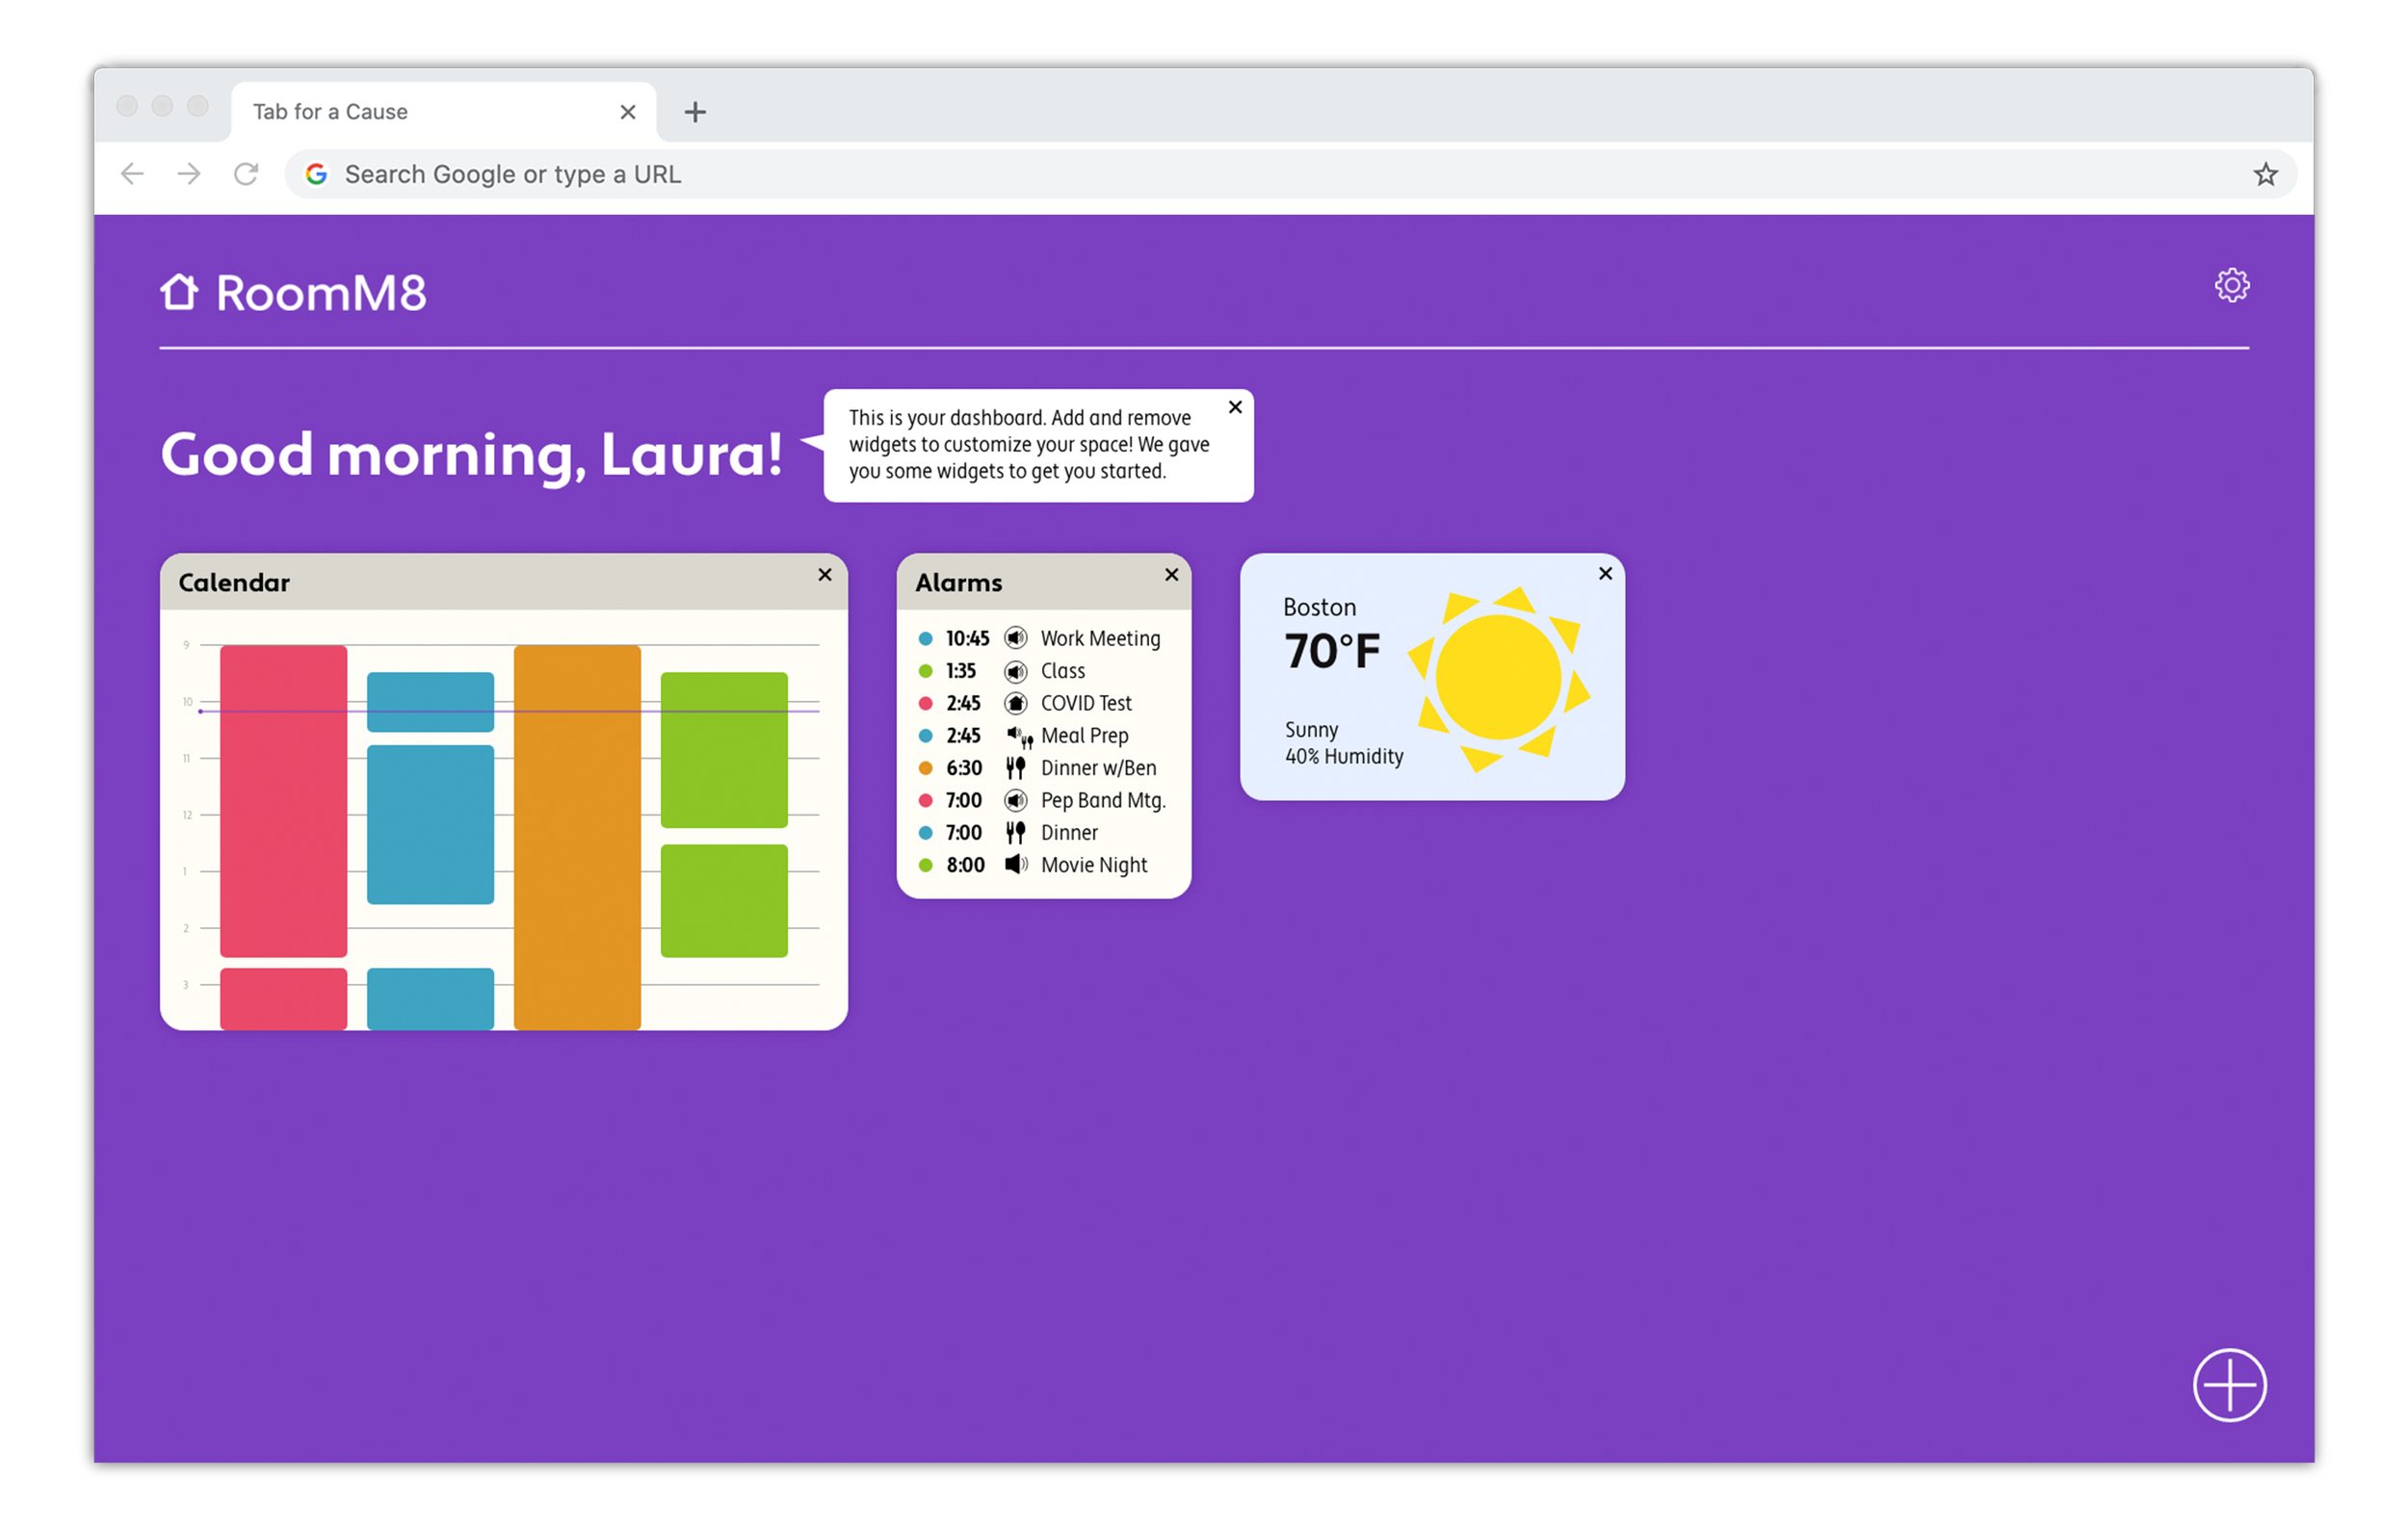This screenshot has width=2408, height=1531.
Task: Click the speaker icon for Movie Night
Action: [x=1015, y=865]
